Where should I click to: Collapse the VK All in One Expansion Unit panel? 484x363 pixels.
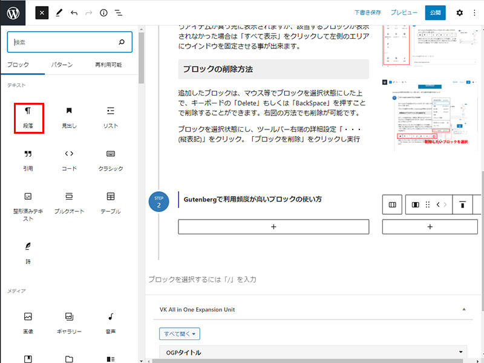[x=464, y=309]
